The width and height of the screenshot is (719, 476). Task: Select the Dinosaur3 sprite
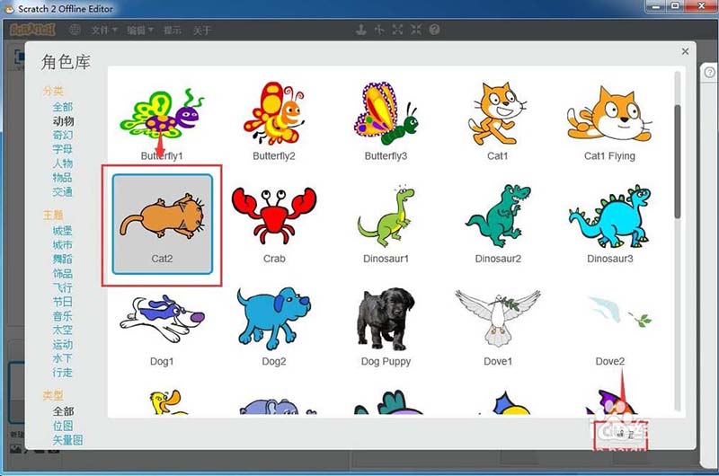point(609,224)
